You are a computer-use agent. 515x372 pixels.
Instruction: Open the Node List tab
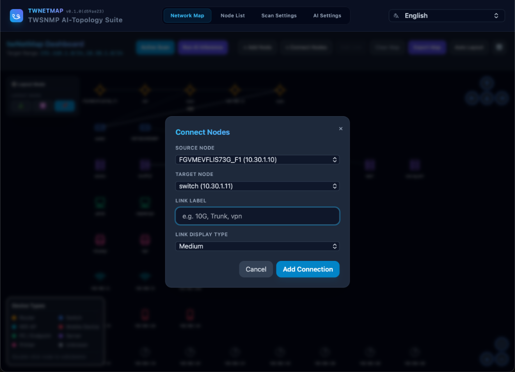[232, 16]
